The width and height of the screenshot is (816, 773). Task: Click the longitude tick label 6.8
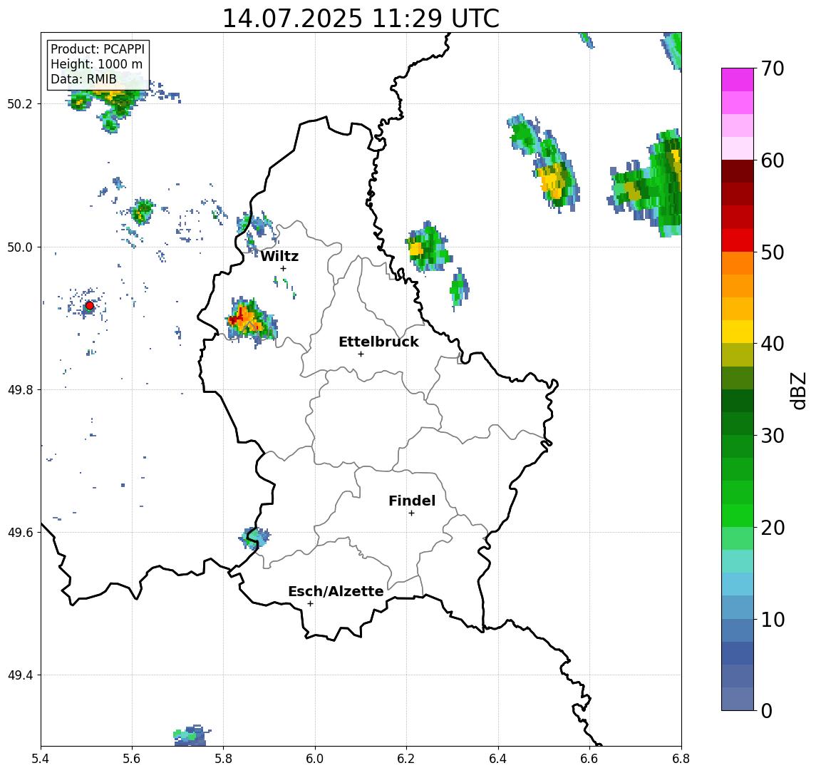tap(681, 759)
